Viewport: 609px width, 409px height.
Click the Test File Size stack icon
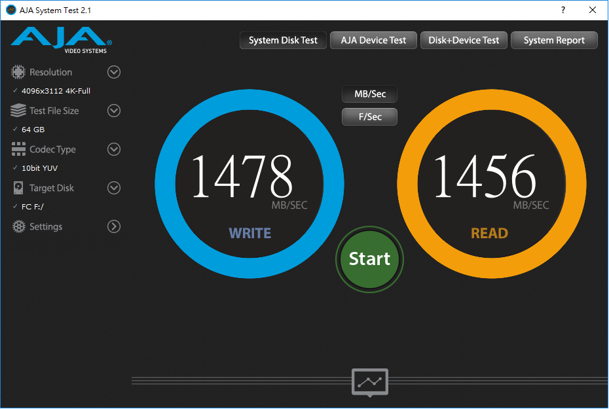(x=18, y=111)
